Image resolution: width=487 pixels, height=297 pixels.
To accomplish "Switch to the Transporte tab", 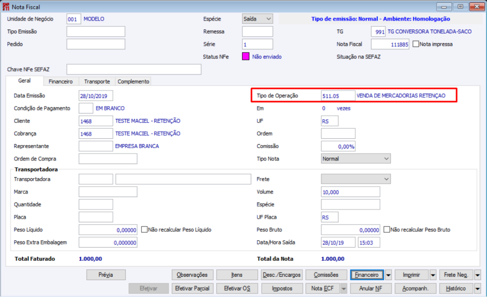I will point(97,82).
